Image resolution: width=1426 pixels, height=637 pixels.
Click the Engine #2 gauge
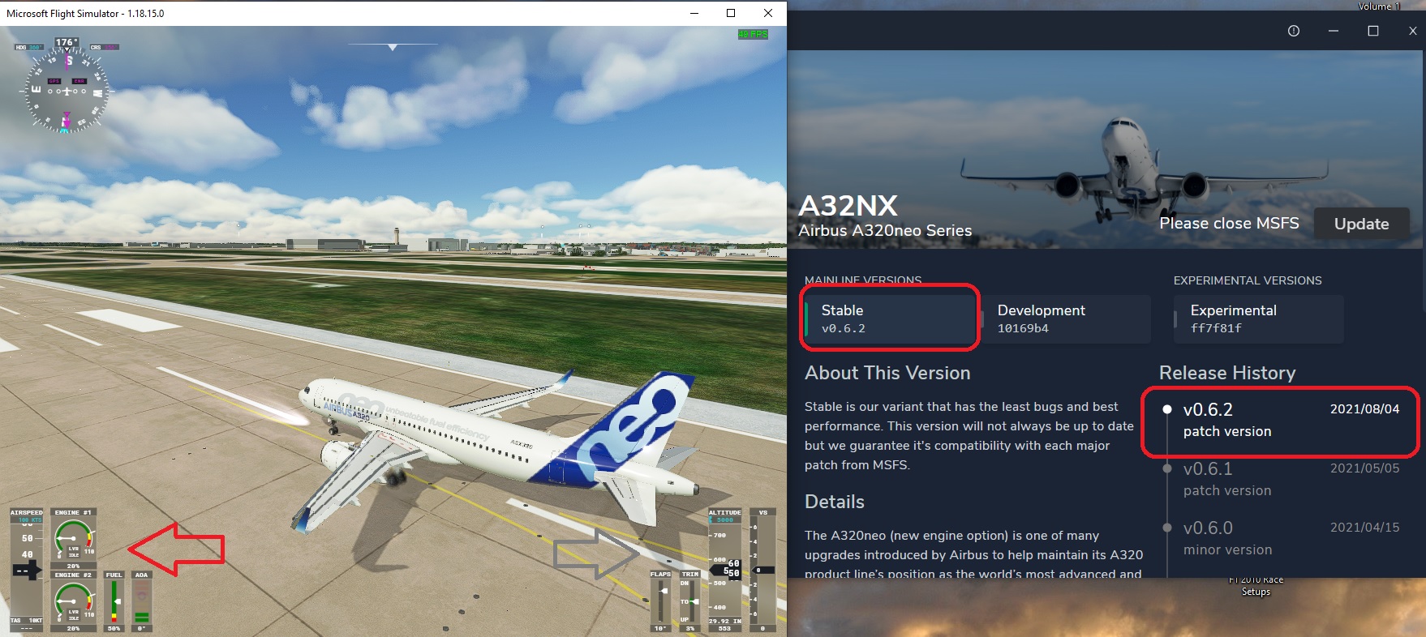tap(73, 601)
